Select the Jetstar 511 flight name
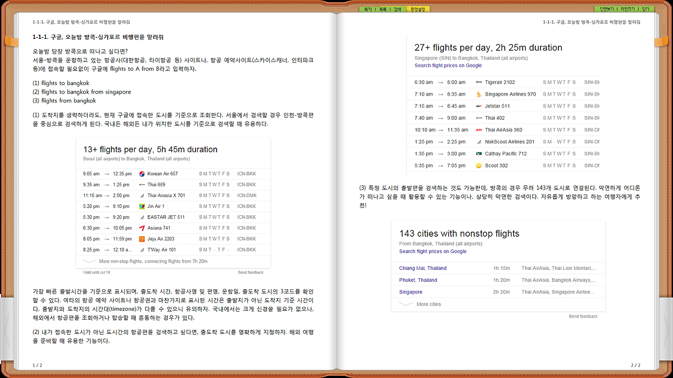673x378 pixels. 497,106
